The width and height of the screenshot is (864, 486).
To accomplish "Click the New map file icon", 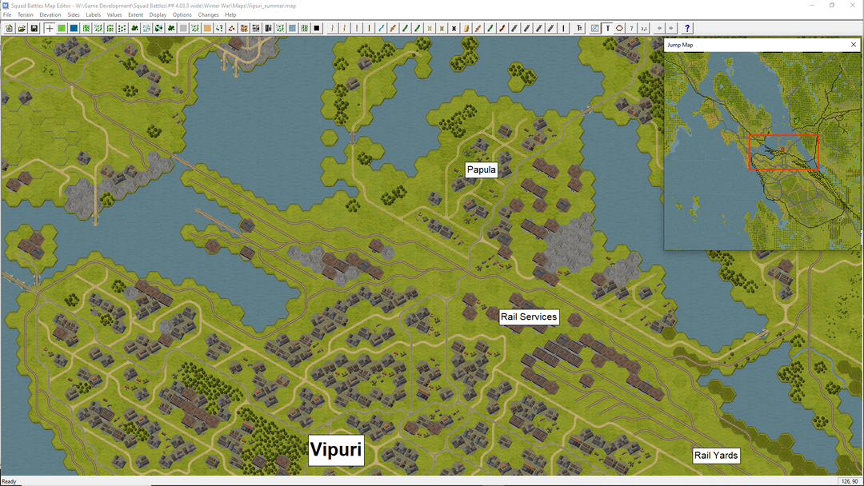I will pos(10,28).
